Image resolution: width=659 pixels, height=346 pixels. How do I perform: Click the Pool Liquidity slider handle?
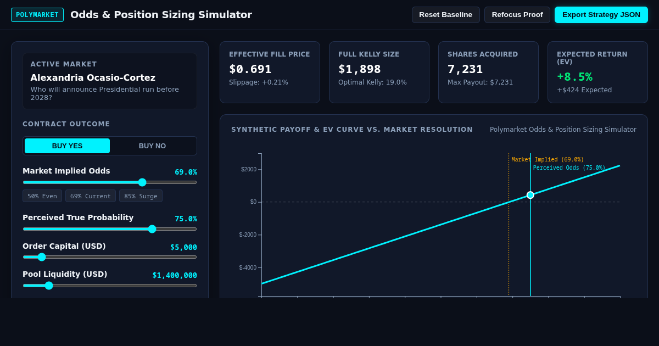click(x=49, y=286)
